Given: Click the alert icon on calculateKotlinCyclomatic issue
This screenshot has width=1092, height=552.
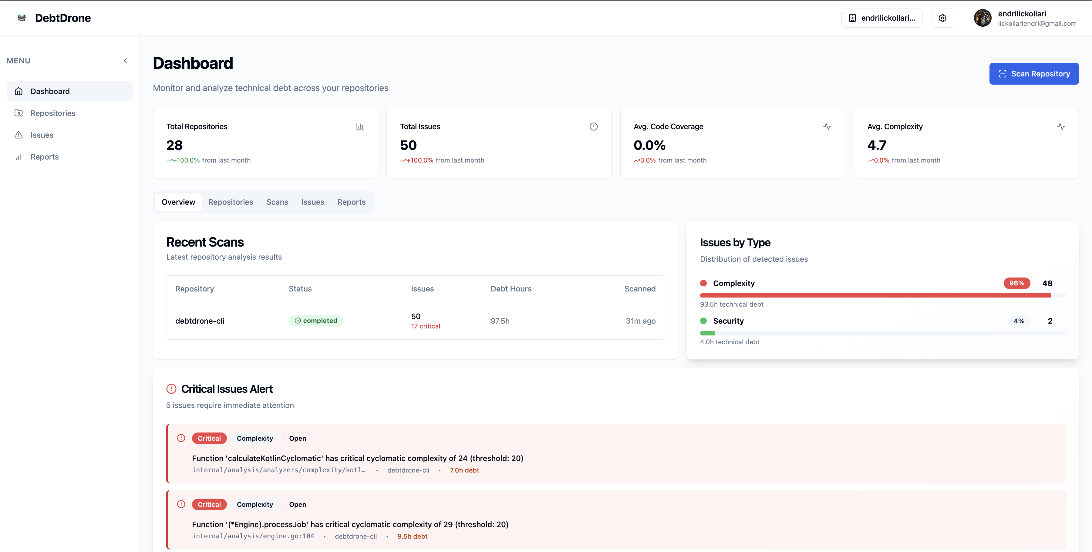Looking at the screenshot, I should coord(181,438).
